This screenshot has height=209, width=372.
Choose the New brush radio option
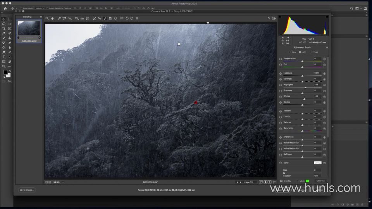click(x=289, y=52)
